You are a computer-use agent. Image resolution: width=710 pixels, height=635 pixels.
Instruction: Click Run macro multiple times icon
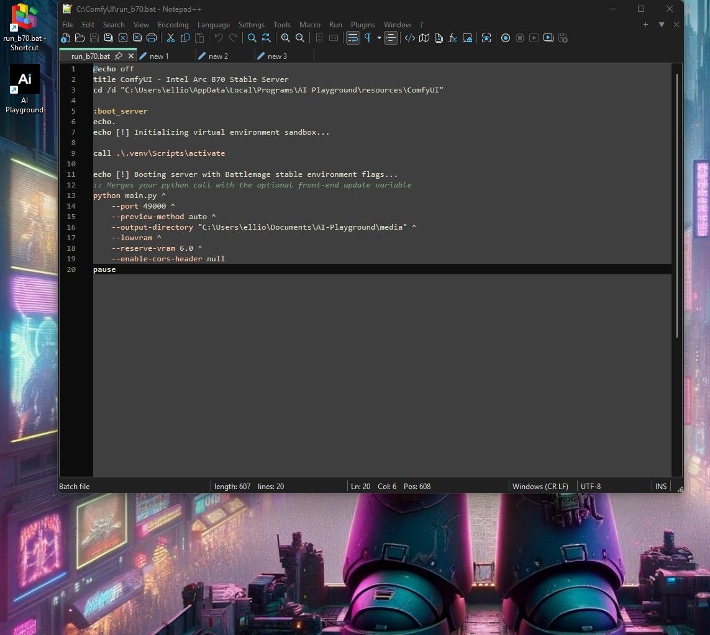click(548, 38)
